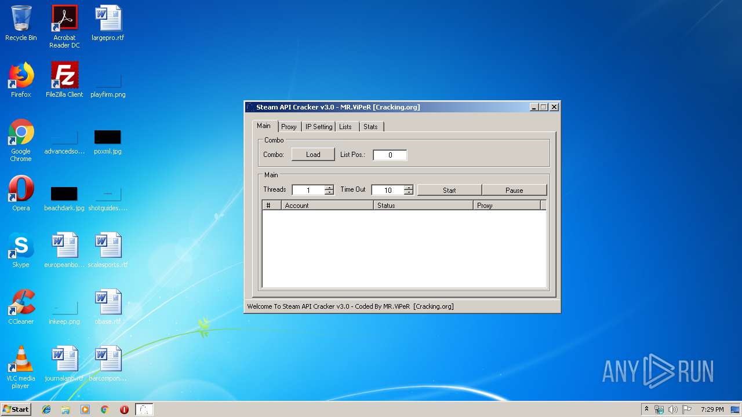Click the Pause button
Image resolution: width=742 pixels, height=417 pixels.
point(514,190)
